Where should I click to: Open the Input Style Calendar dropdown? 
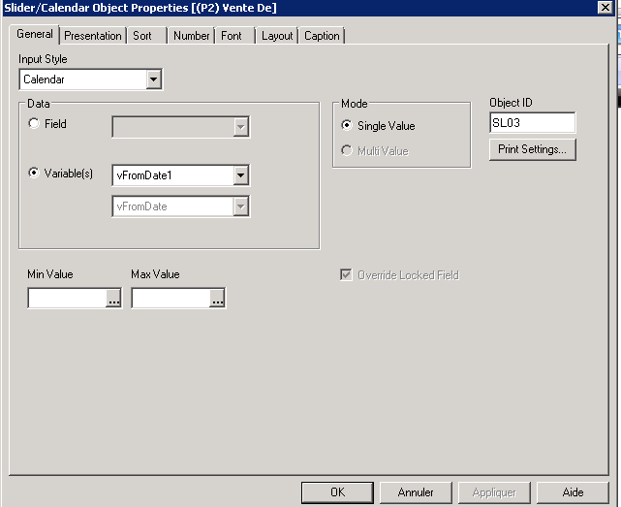(x=154, y=79)
